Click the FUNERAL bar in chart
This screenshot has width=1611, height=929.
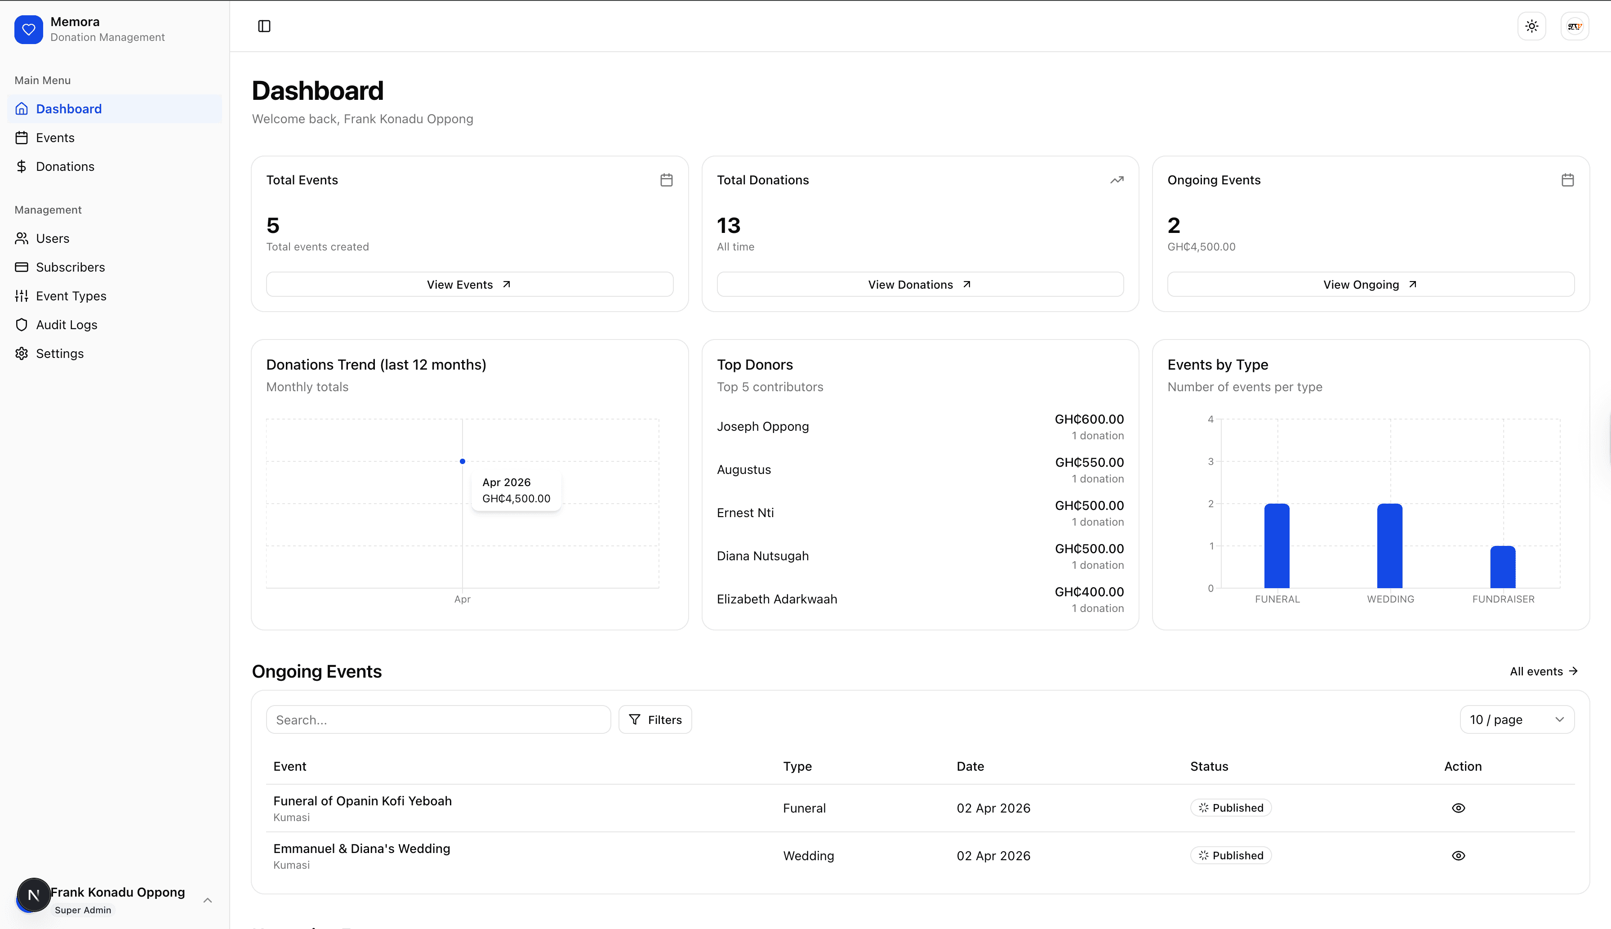coord(1276,546)
